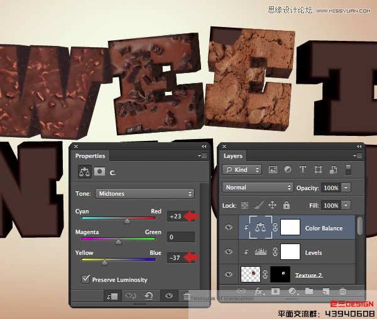377x319 pixels.
Task: Lock image pixels brush icon
Action: tap(258, 205)
